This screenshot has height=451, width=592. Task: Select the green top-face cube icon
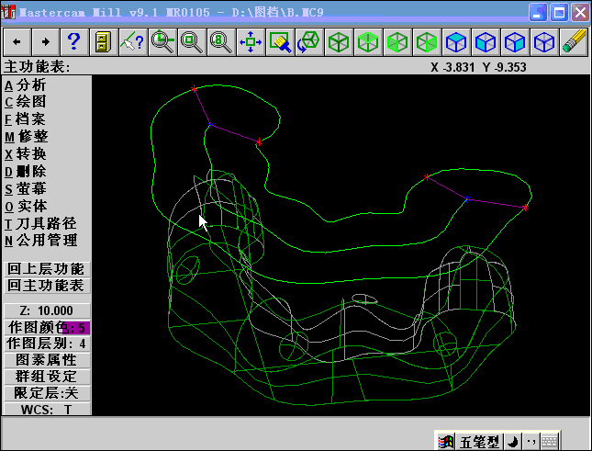368,42
